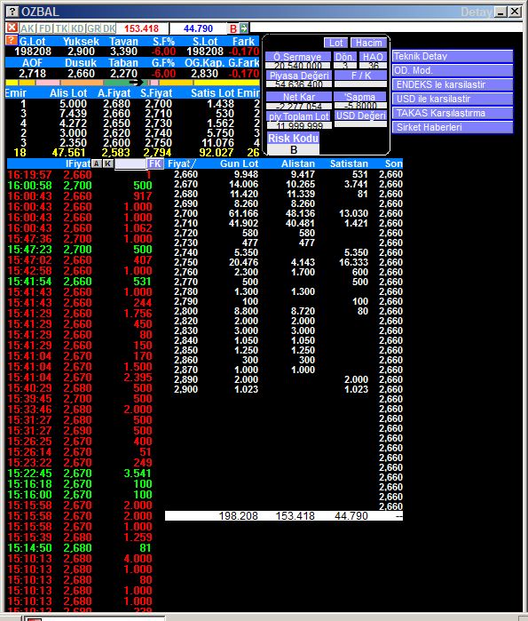Viewport: 528px width, 621px height.
Task: Click the orange help icon near G.Lot
Action: [12, 40]
